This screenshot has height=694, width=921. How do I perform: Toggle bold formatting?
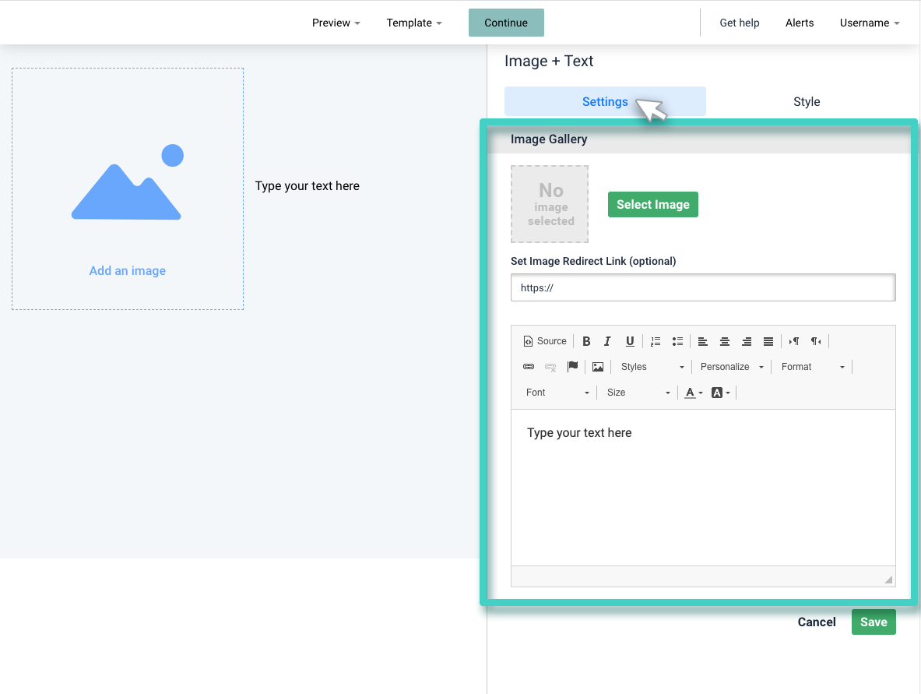[586, 341]
